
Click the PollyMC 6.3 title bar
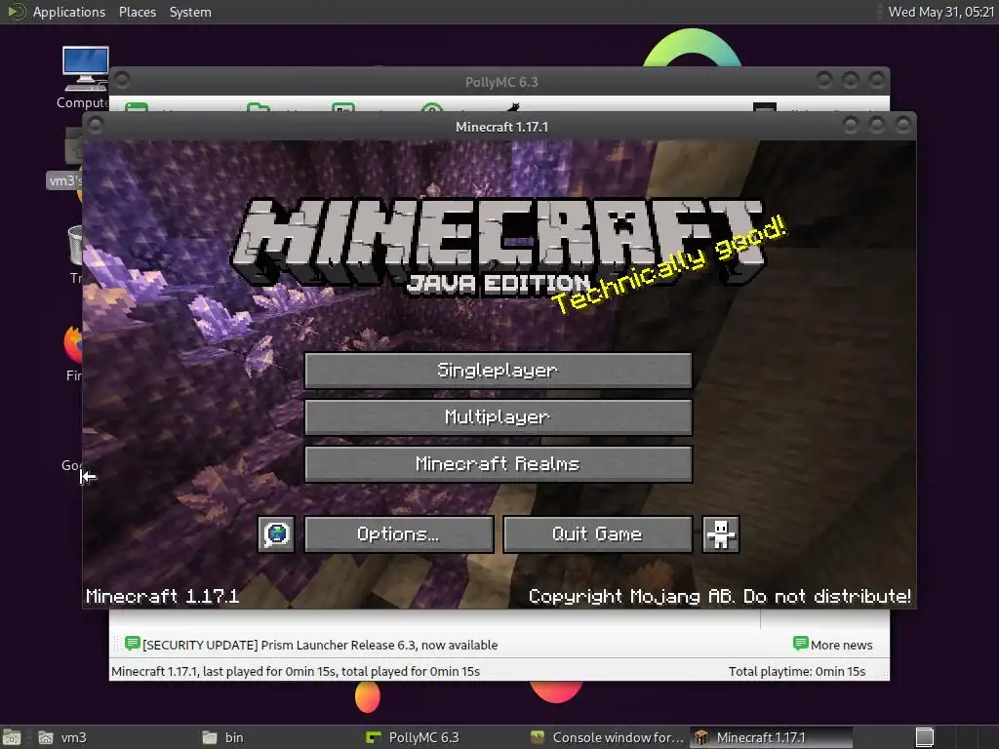pos(501,82)
